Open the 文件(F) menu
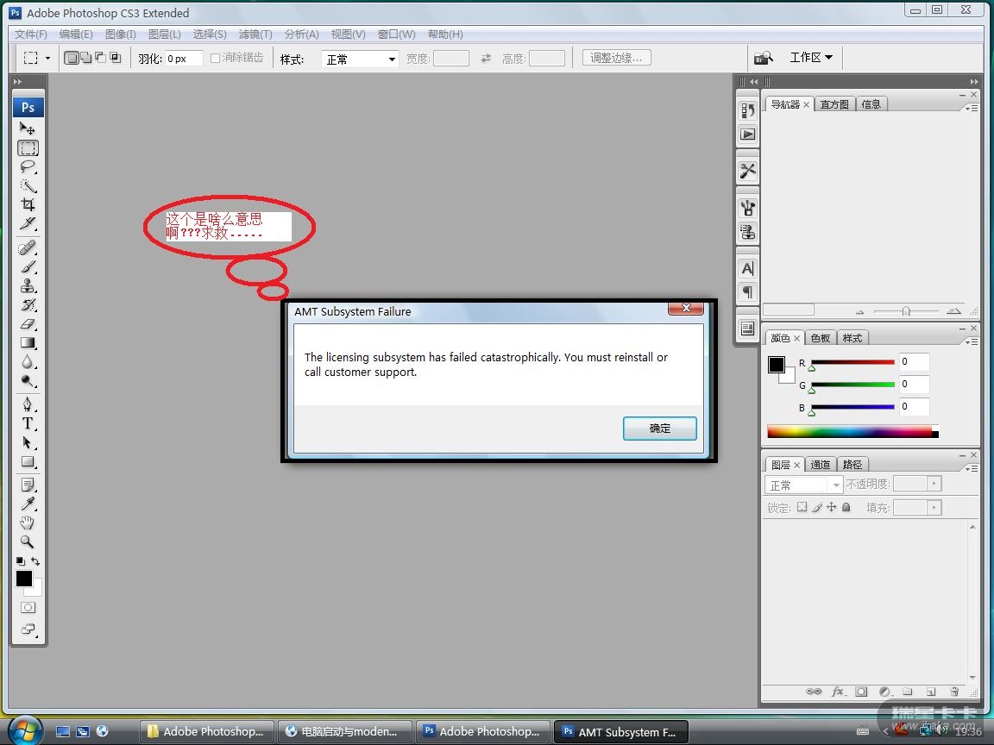 pos(30,34)
